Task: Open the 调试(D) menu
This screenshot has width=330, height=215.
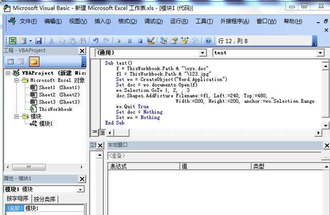Action: 154,21
